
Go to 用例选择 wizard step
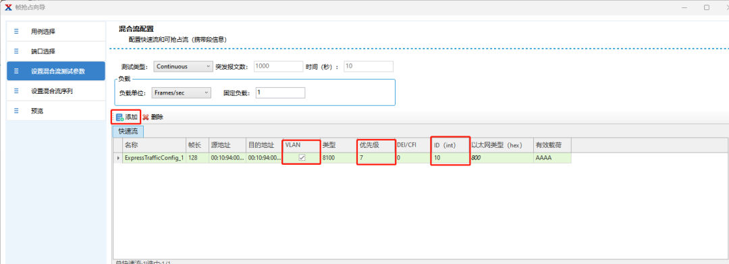(56, 31)
